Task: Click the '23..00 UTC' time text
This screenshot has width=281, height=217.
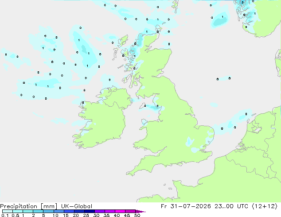Action: coord(231,206)
